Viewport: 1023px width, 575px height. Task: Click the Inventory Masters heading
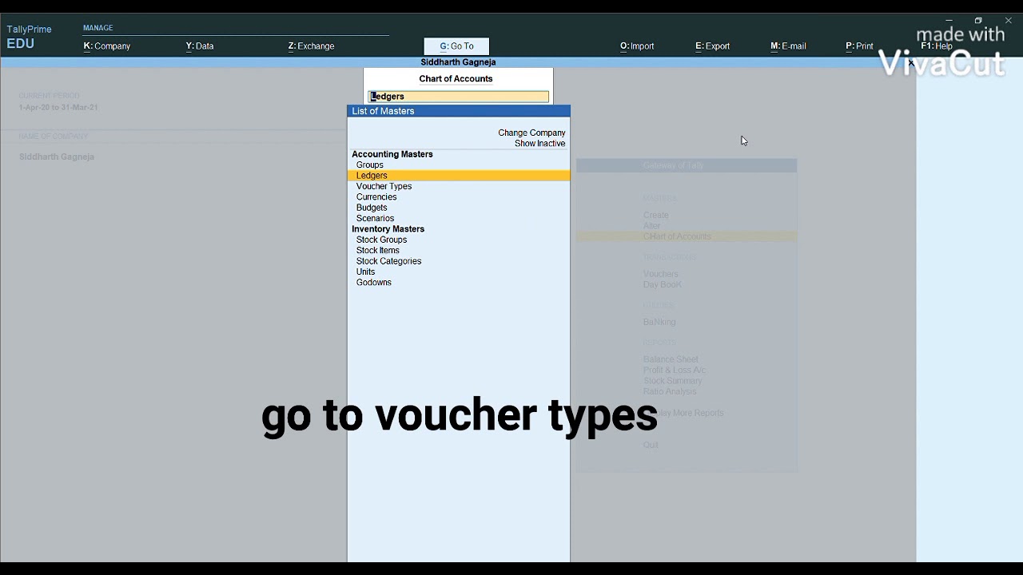pos(388,229)
